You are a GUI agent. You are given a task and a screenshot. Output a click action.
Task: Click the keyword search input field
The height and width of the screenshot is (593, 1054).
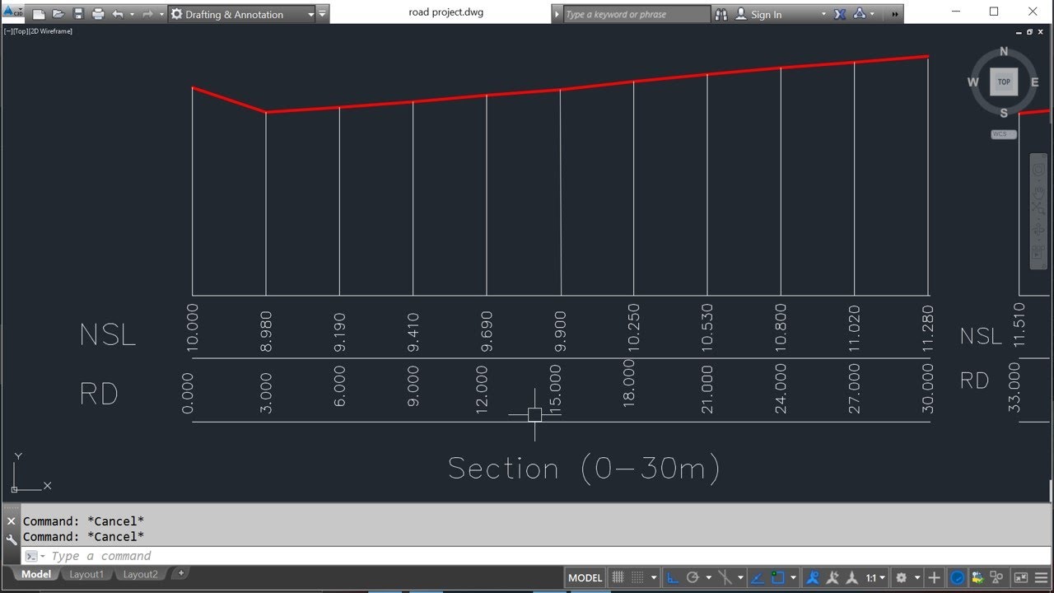coord(636,14)
